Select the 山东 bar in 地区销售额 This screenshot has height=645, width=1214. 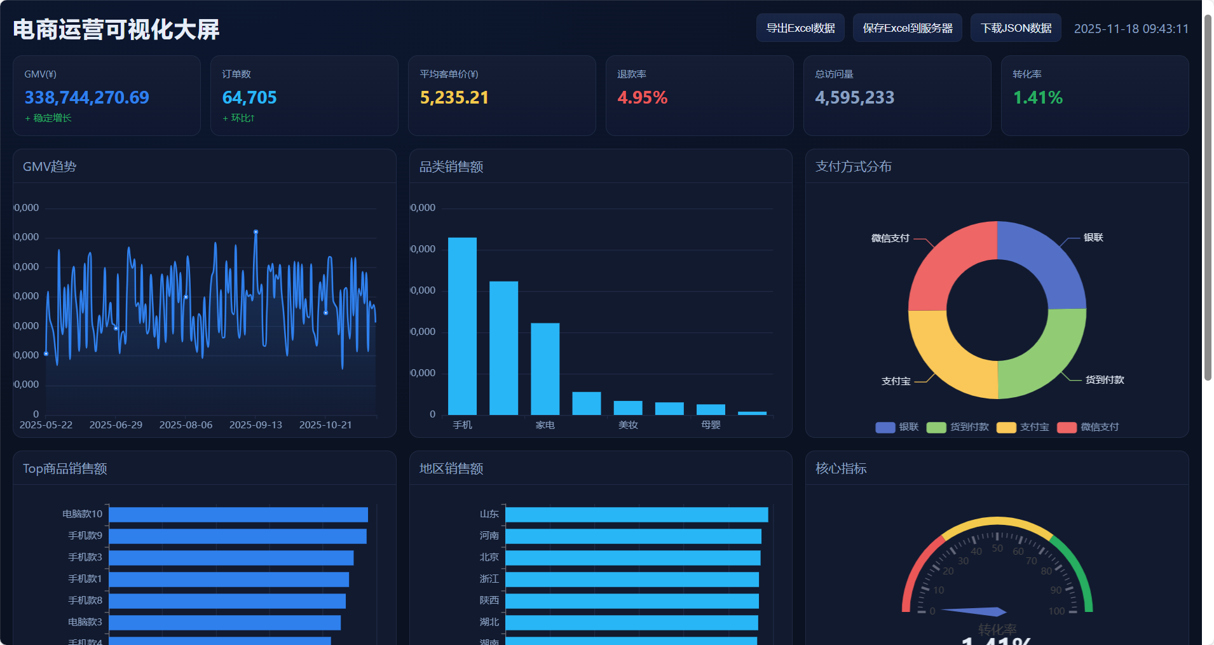pyautogui.click(x=636, y=515)
